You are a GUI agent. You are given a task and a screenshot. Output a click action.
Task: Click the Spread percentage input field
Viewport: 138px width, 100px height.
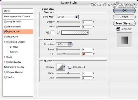tap(87, 49)
